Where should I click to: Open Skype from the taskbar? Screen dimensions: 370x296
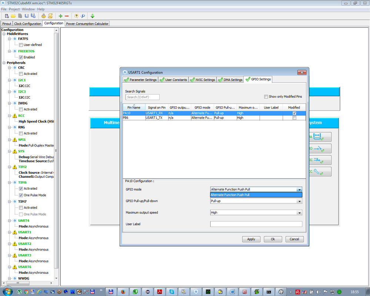(x=171, y=292)
